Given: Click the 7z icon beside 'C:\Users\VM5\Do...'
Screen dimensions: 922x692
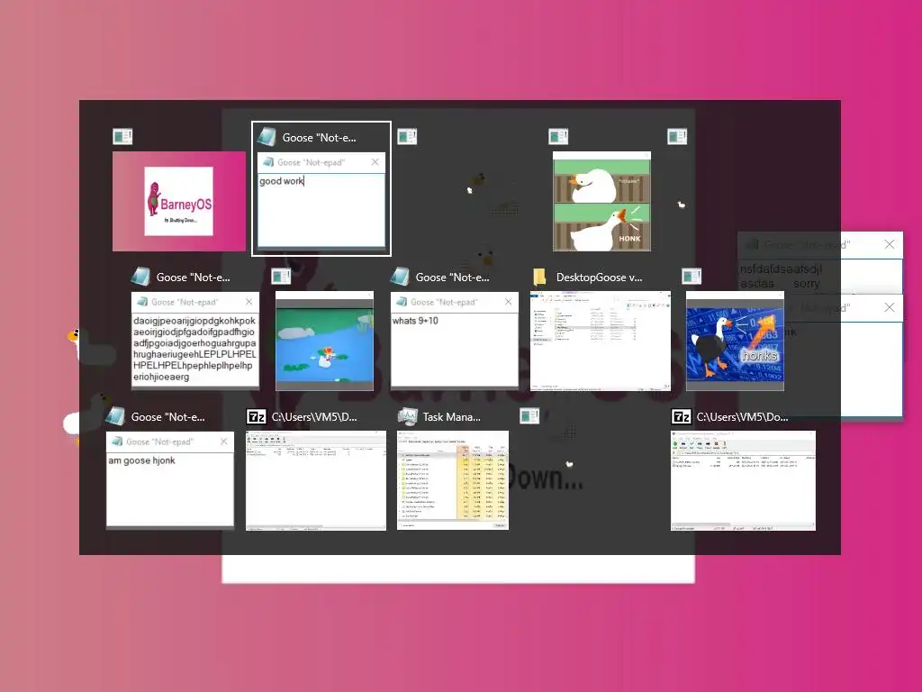Looking at the screenshot, I should click(681, 416).
